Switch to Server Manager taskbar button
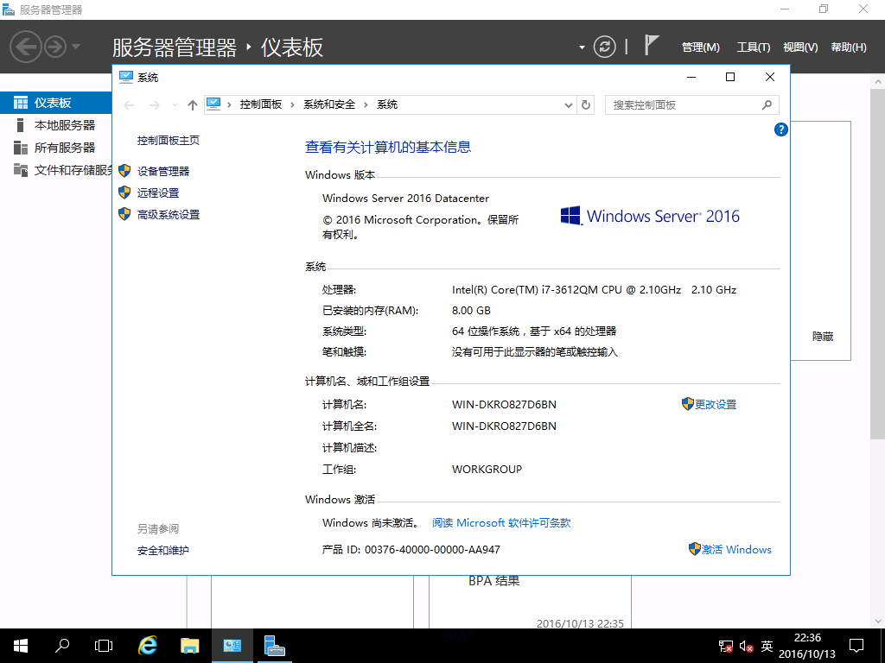 (275, 646)
